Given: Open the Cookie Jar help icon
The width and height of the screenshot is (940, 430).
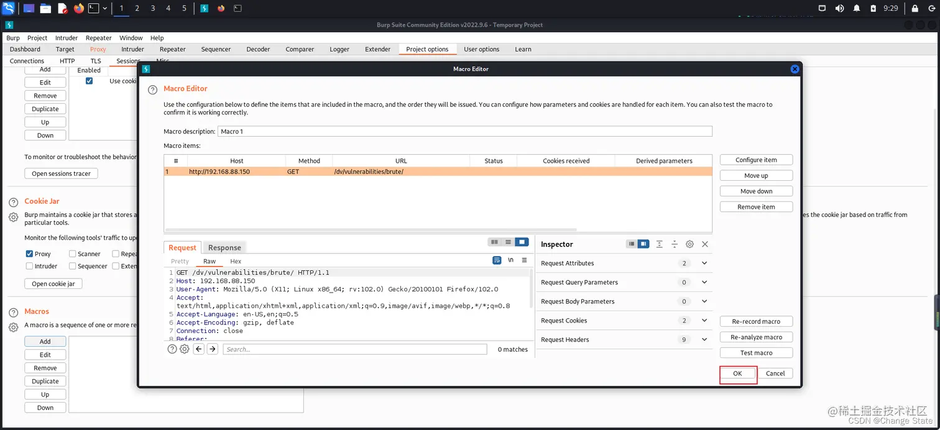Looking at the screenshot, I should pyautogui.click(x=13, y=203).
